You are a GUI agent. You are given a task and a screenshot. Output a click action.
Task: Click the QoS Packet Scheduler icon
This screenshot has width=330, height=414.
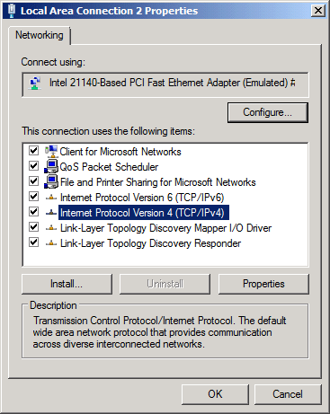click(51, 166)
